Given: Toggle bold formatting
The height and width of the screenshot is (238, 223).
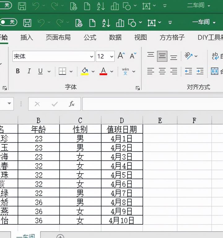Looking at the screenshot, I should (18, 71).
